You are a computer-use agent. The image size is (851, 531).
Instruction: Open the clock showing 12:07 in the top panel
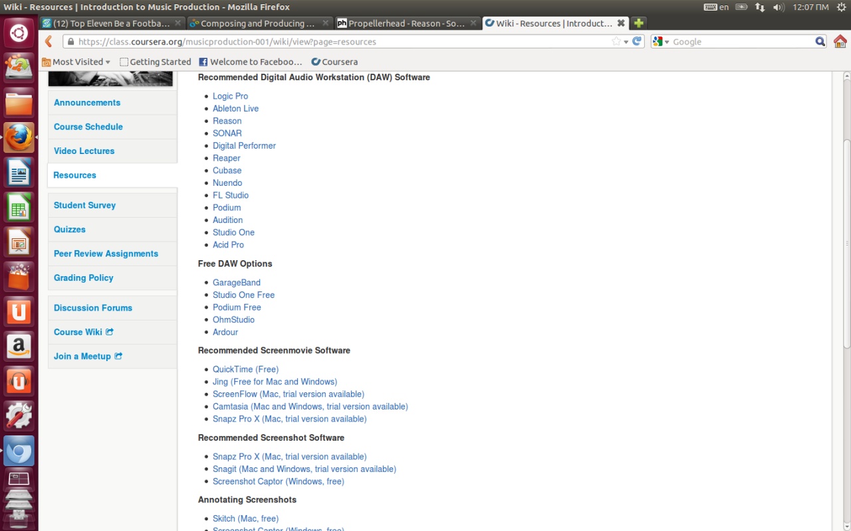click(x=810, y=7)
